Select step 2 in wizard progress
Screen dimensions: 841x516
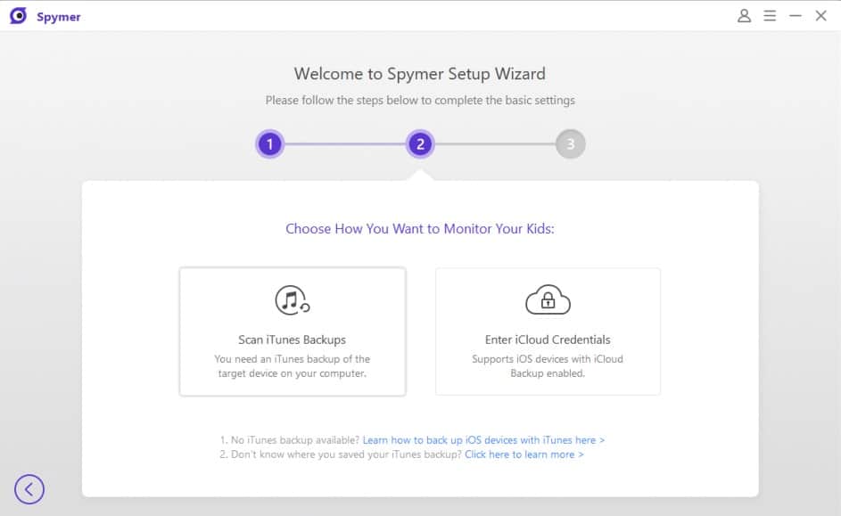(x=420, y=143)
